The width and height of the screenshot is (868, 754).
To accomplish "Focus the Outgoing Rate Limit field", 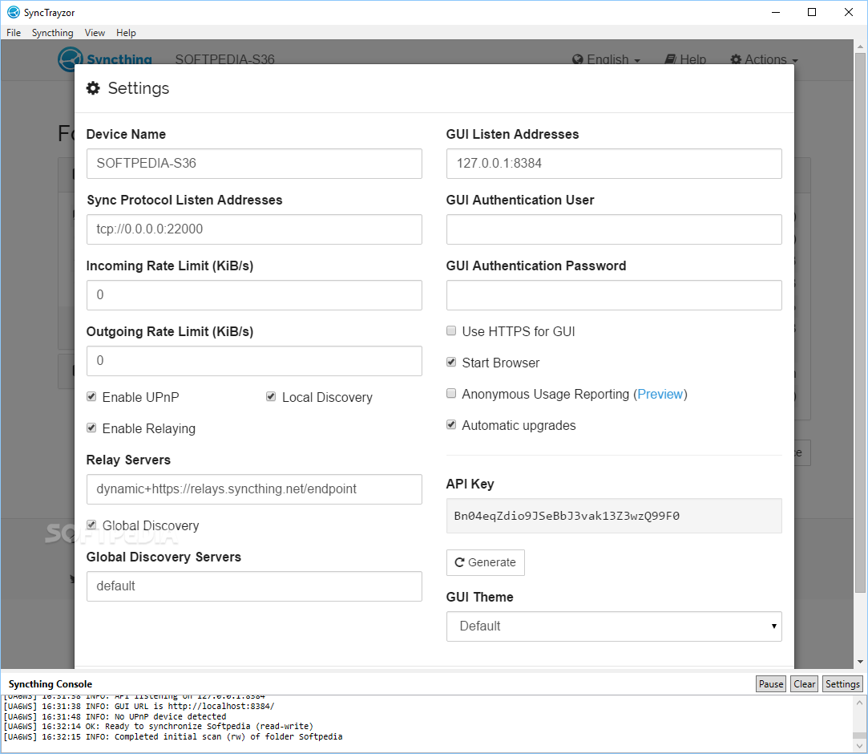I will coord(254,361).
